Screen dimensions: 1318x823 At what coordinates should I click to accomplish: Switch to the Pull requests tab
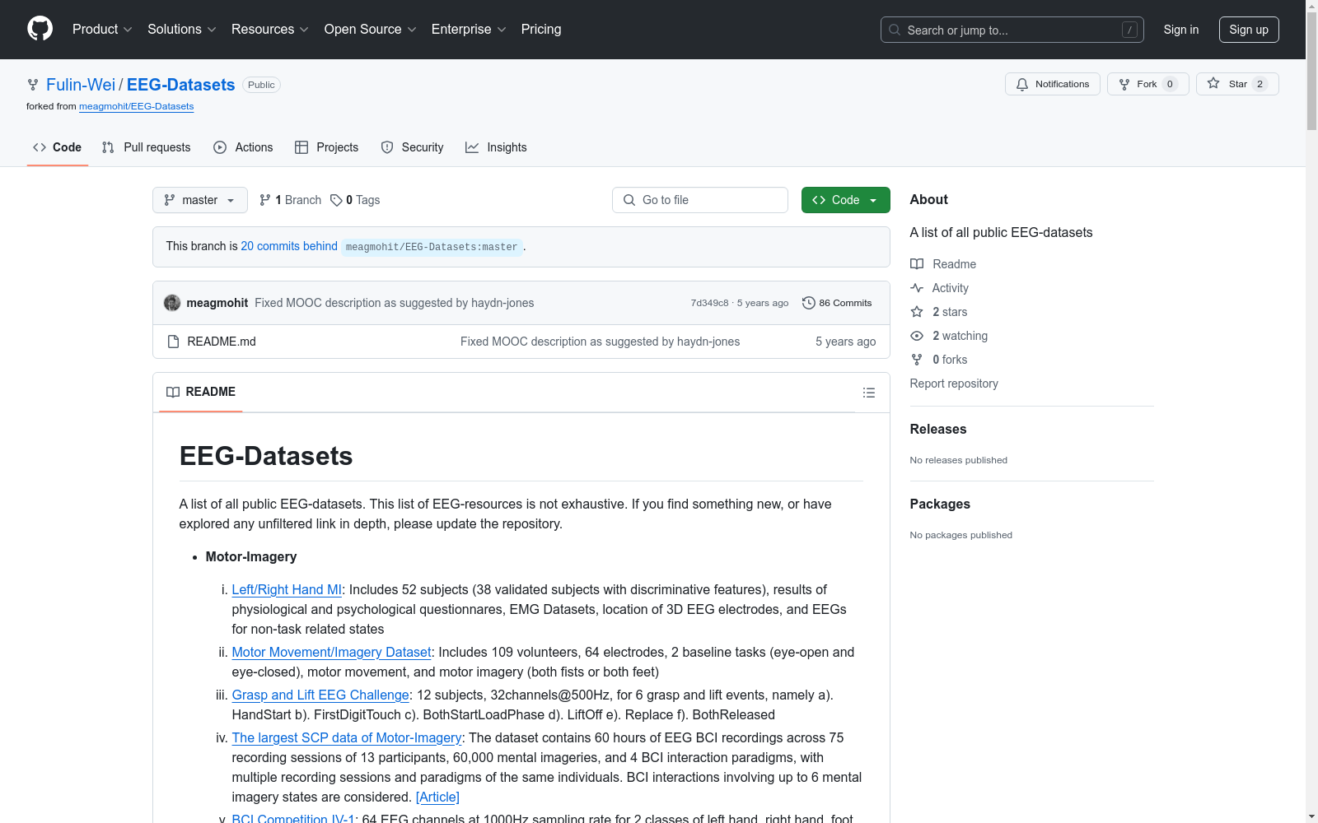(x=147, y=147)
